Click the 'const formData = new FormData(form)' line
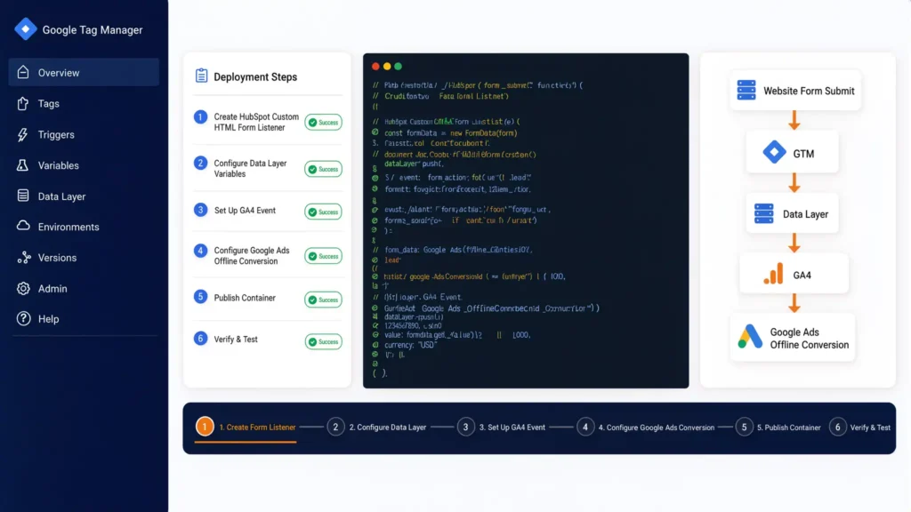 pyautogui.click(x=450, y=133)
